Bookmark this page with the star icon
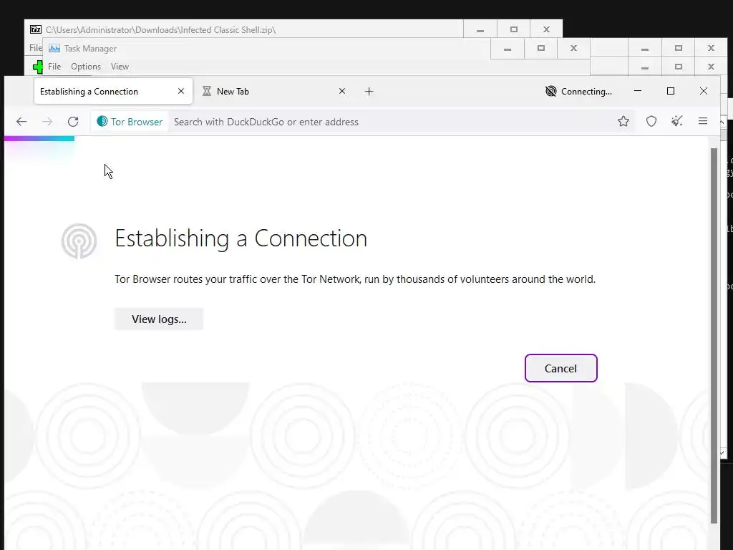 click(x=623, y=122)
